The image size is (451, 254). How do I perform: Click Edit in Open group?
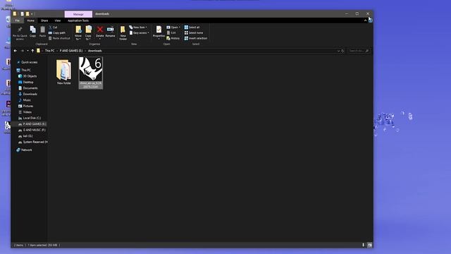click(171, 33)
